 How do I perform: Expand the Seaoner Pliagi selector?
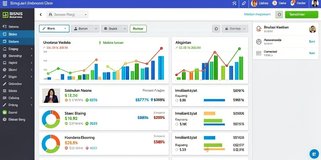pos(67,15)
